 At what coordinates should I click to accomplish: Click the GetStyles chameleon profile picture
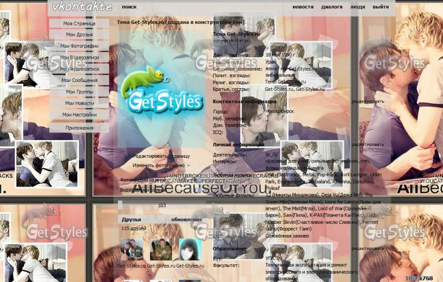coord(161,93)
